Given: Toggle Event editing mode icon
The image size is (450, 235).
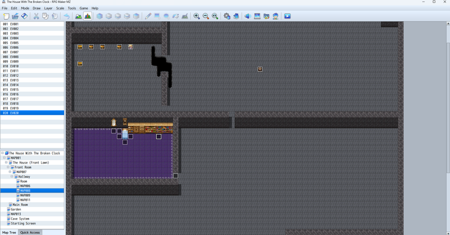Looking at the screenshot, I should [x=87, y=16].
